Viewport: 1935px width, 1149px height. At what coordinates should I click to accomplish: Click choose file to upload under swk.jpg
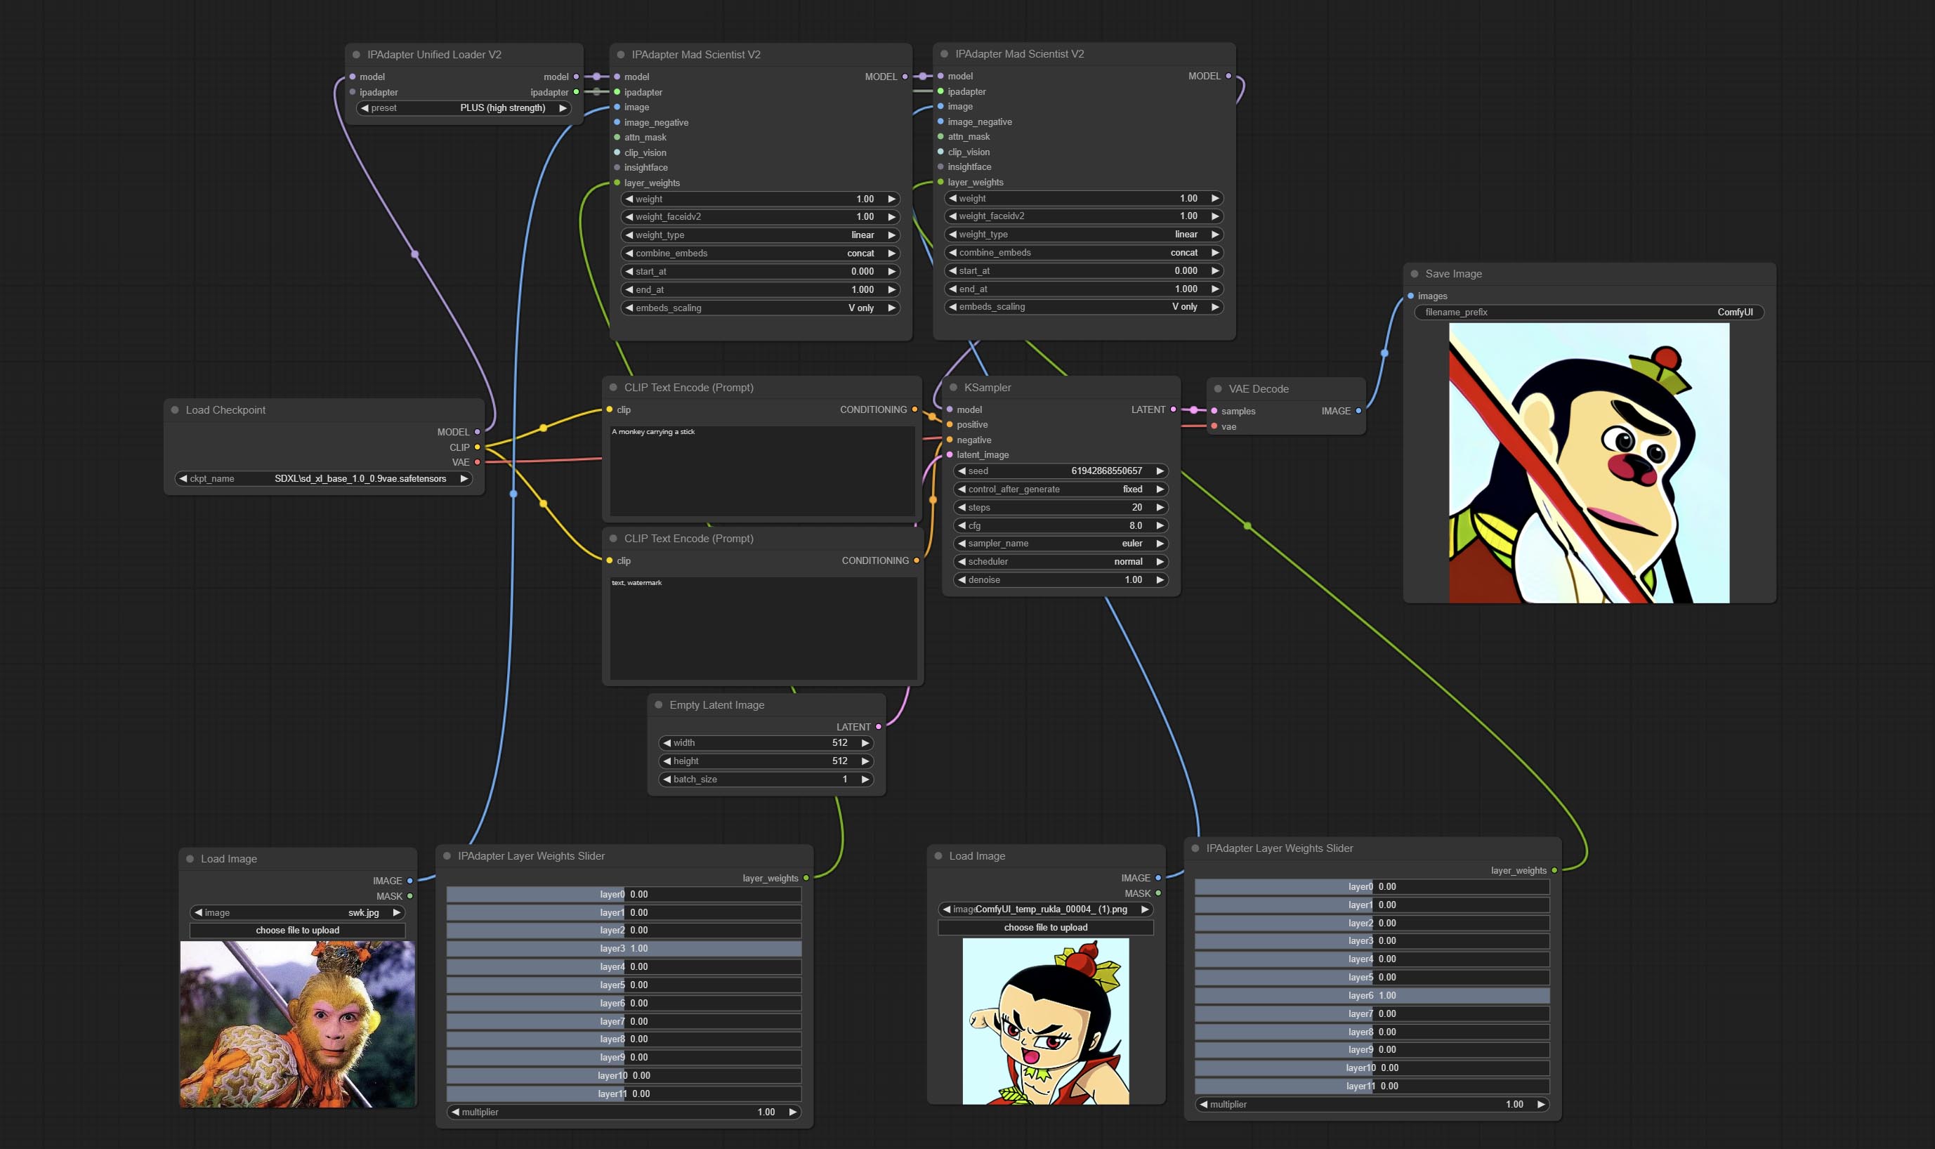pos(297,931)
